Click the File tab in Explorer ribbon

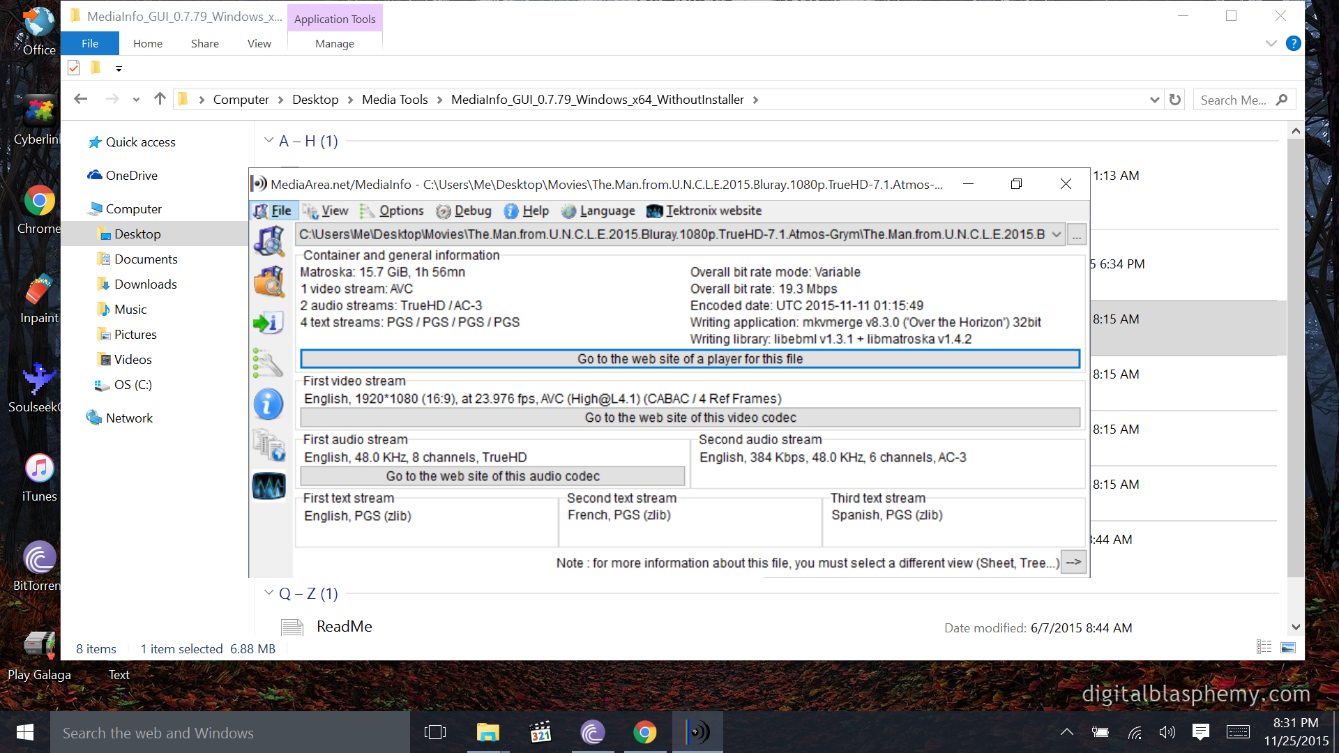click(x=90, y=43)
